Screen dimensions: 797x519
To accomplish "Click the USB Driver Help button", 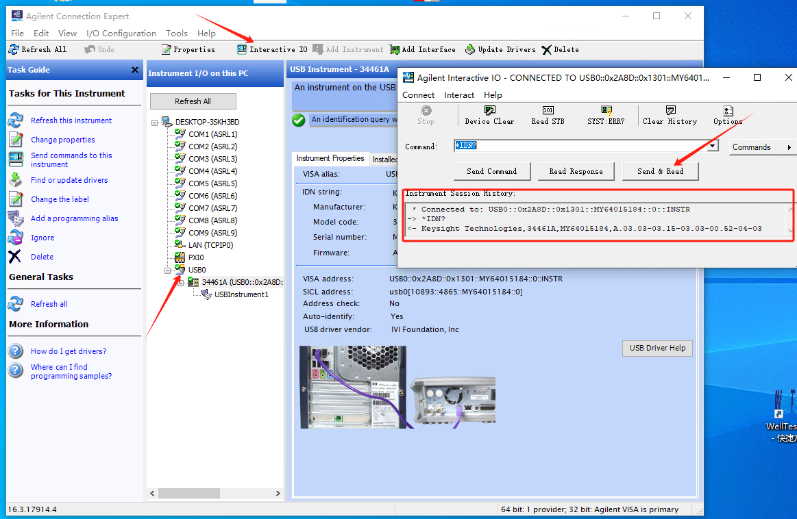I will point(657,348).
